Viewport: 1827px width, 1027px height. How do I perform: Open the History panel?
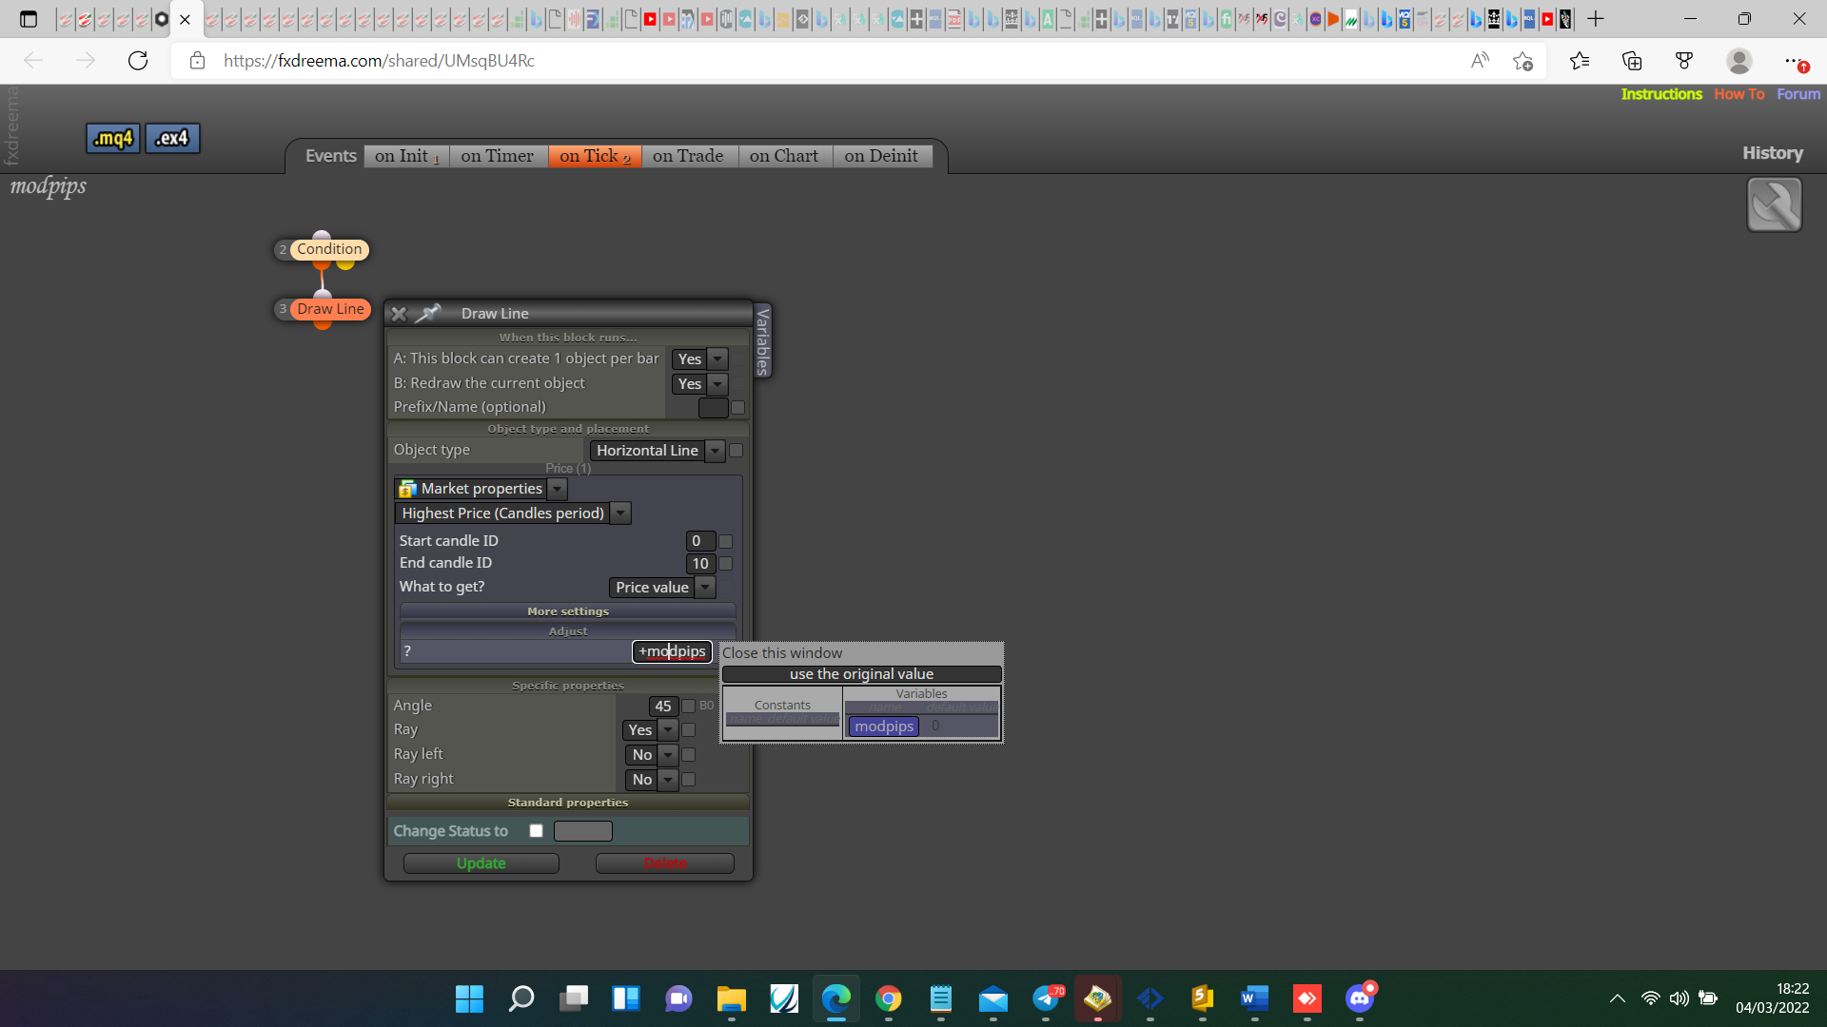(1773, 153)
